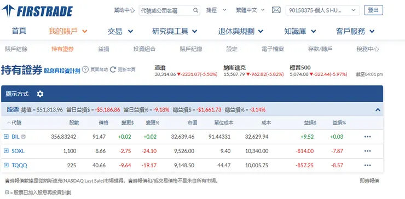Screen dimensions: 405x199
Task: Open the 研究與工具 menu
Action: coord(175,32)
